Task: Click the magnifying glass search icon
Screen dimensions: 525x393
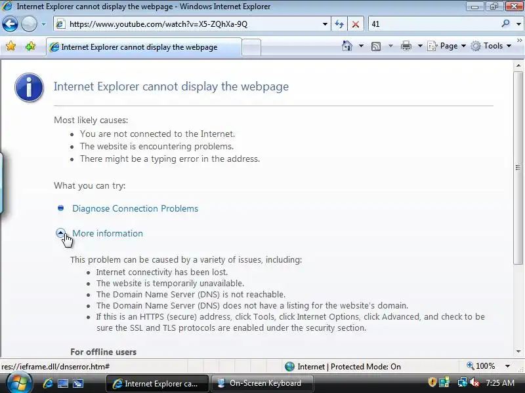Action: pos(505,24)
